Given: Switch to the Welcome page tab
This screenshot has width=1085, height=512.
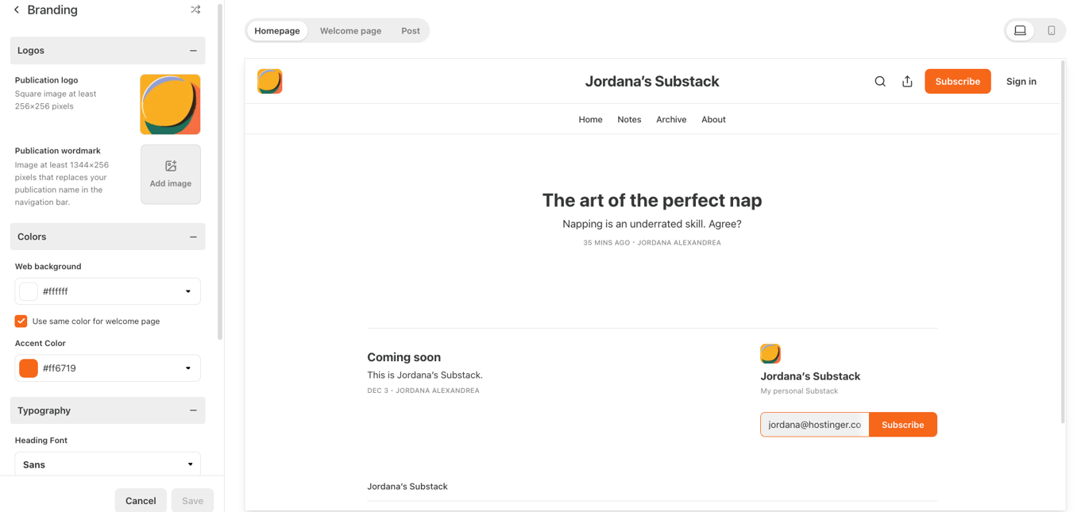Looking at the screenshot, I should pyautogui.click(x=350, y=30).
